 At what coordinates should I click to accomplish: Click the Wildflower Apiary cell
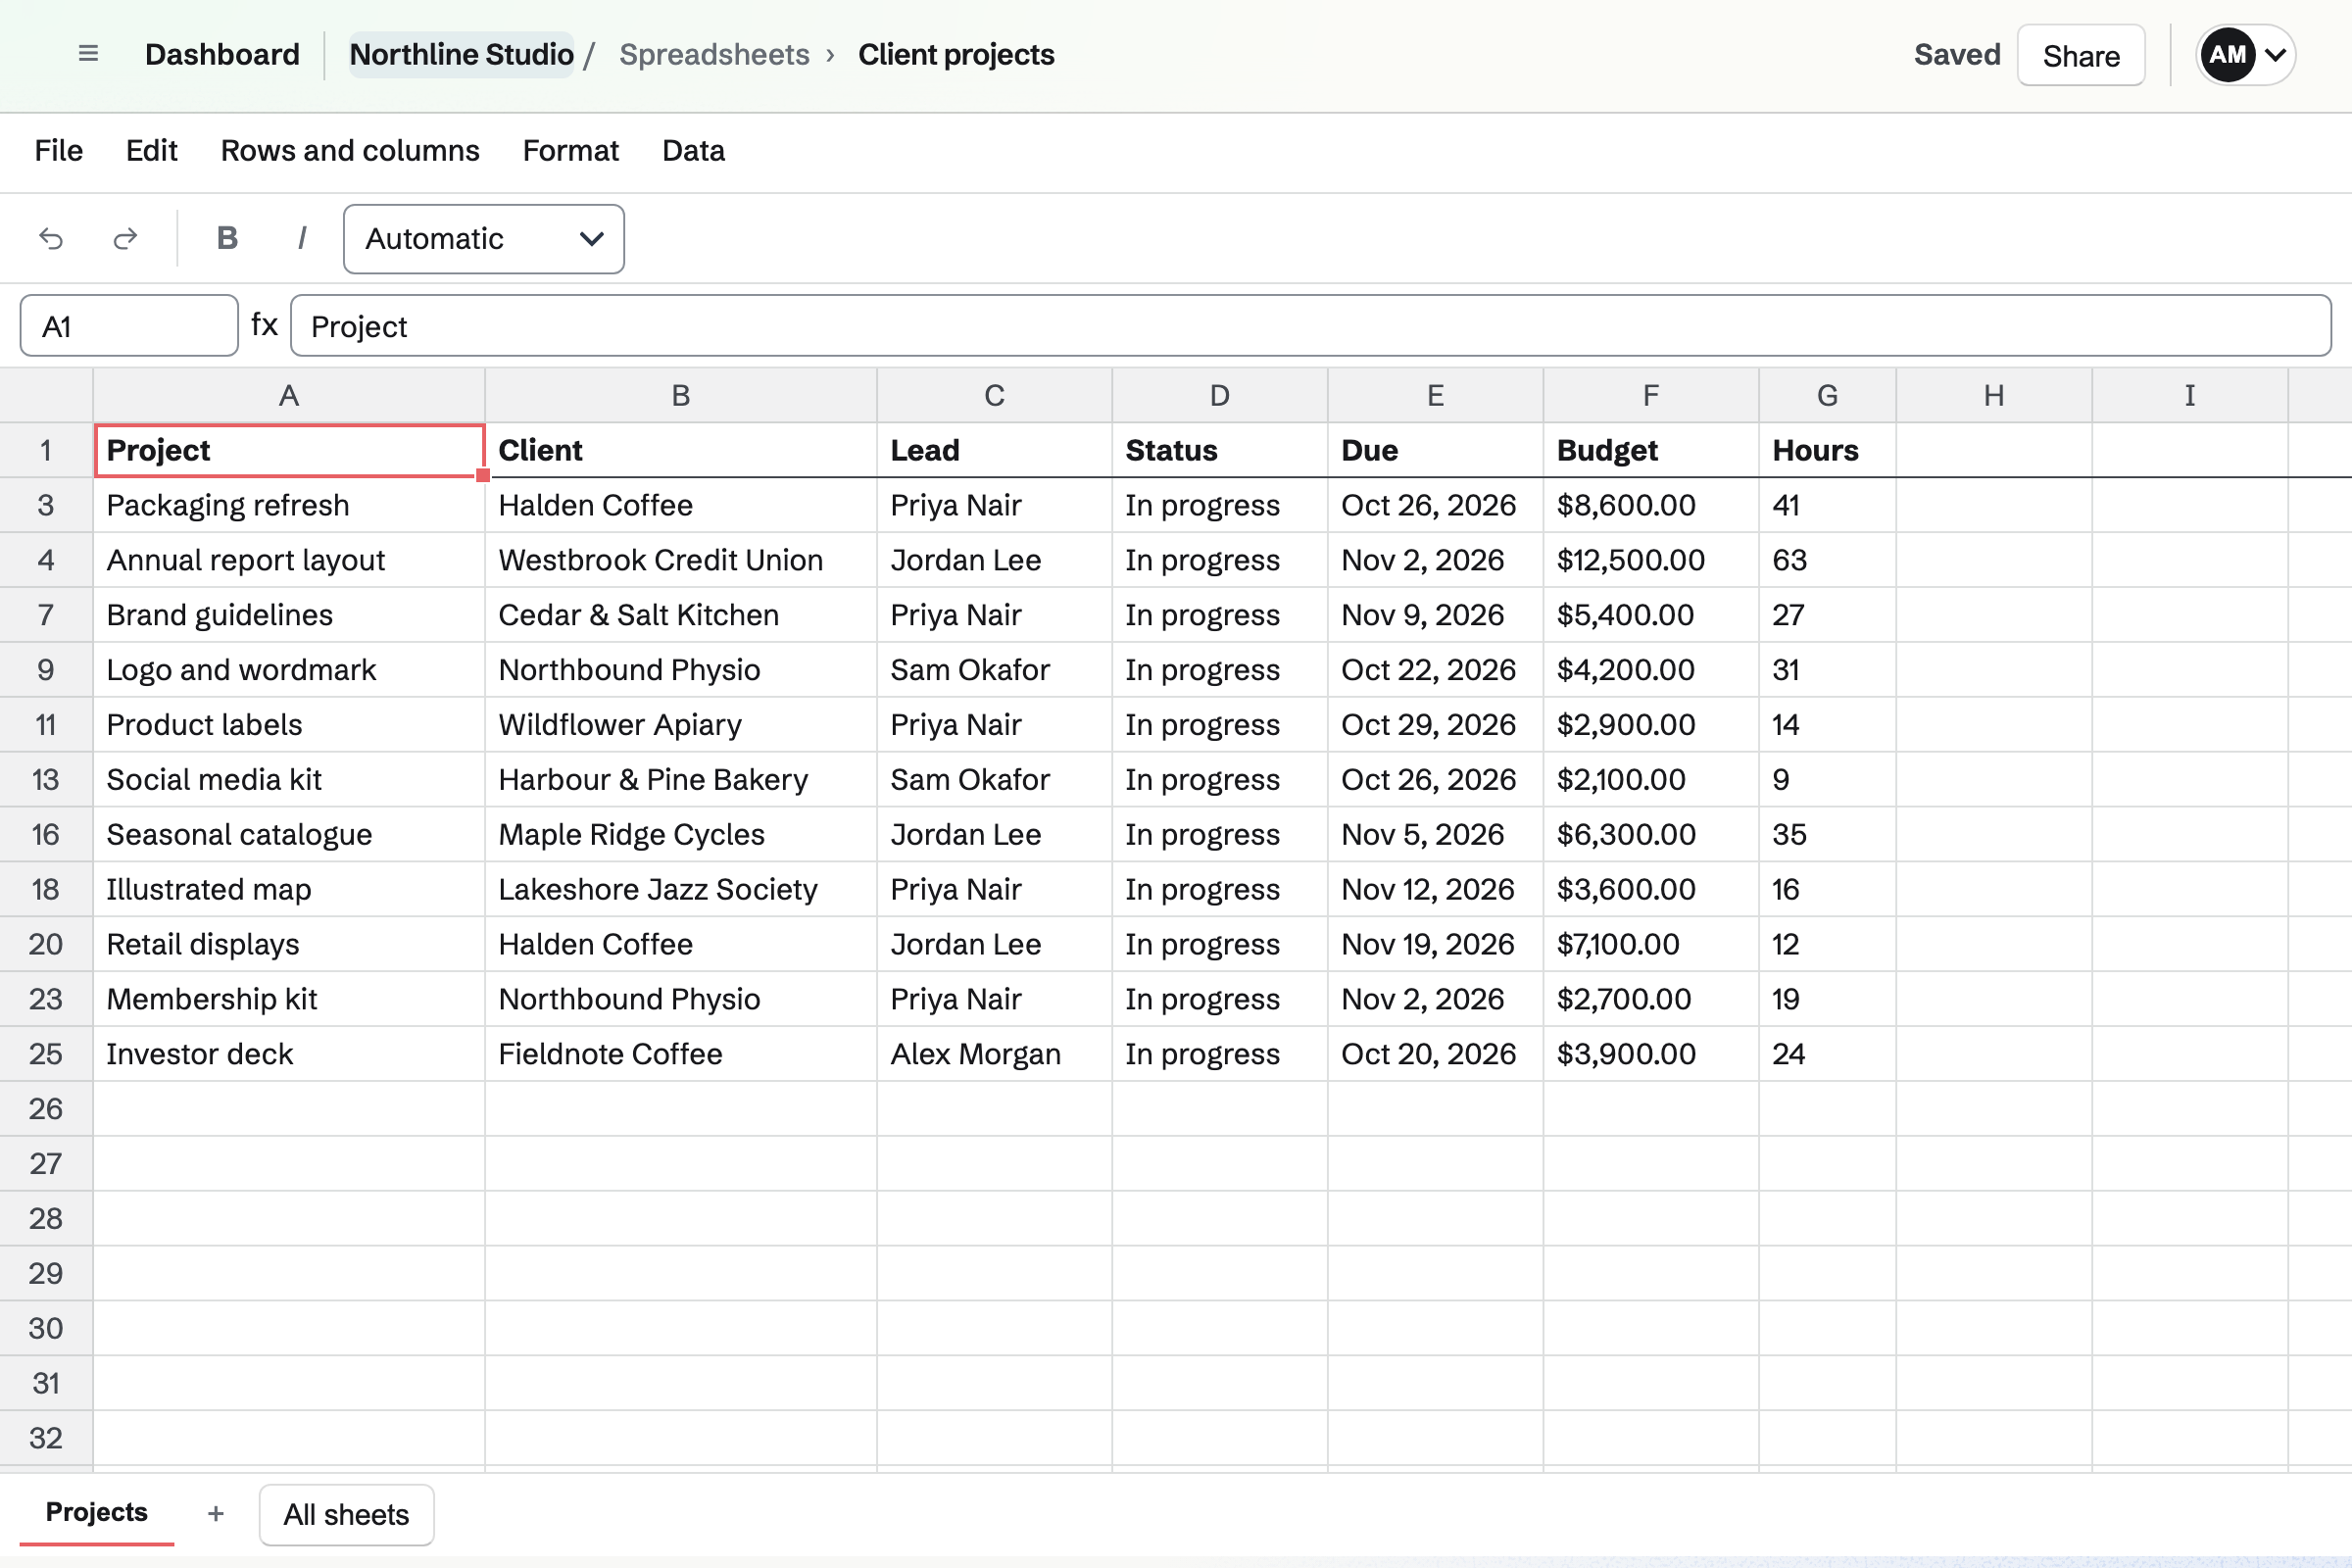tap(681, 725)
